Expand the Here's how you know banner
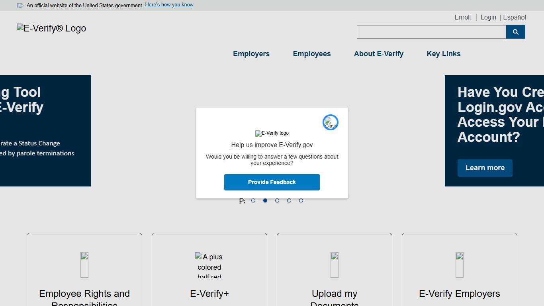The image size is (544, 306). (169, 4)
